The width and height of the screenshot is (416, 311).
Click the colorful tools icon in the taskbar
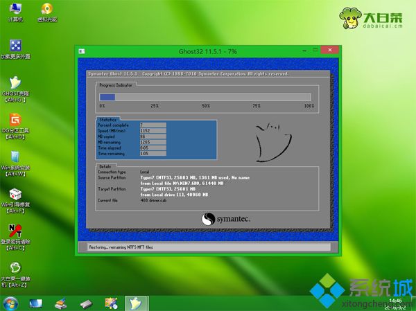(x=111, y=303)
